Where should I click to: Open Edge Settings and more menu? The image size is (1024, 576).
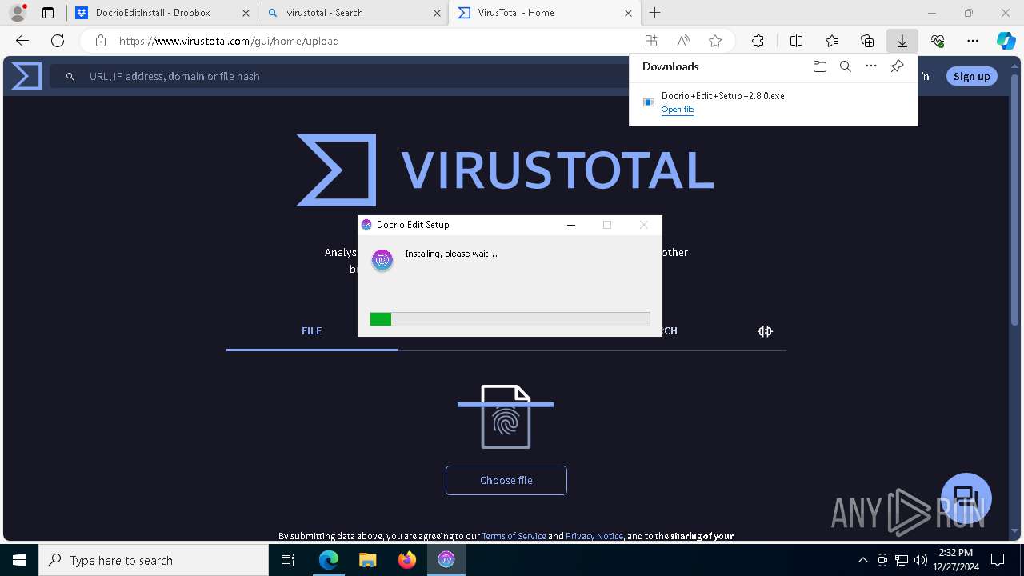tap(973, 41)
